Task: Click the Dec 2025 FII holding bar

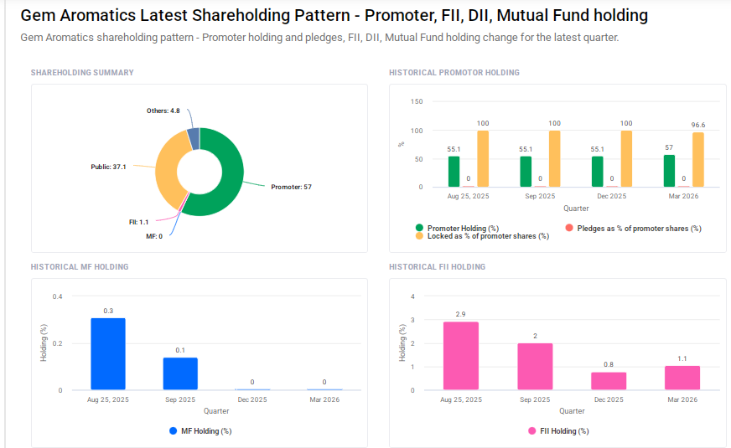Action: point(609,381)
